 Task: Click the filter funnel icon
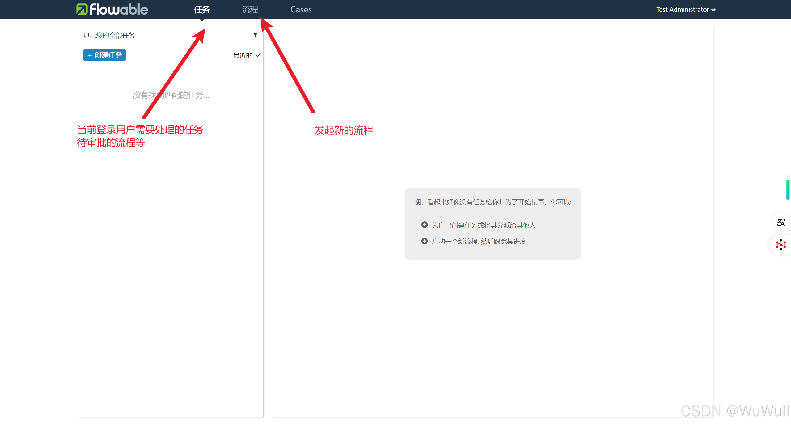[255, 35]
